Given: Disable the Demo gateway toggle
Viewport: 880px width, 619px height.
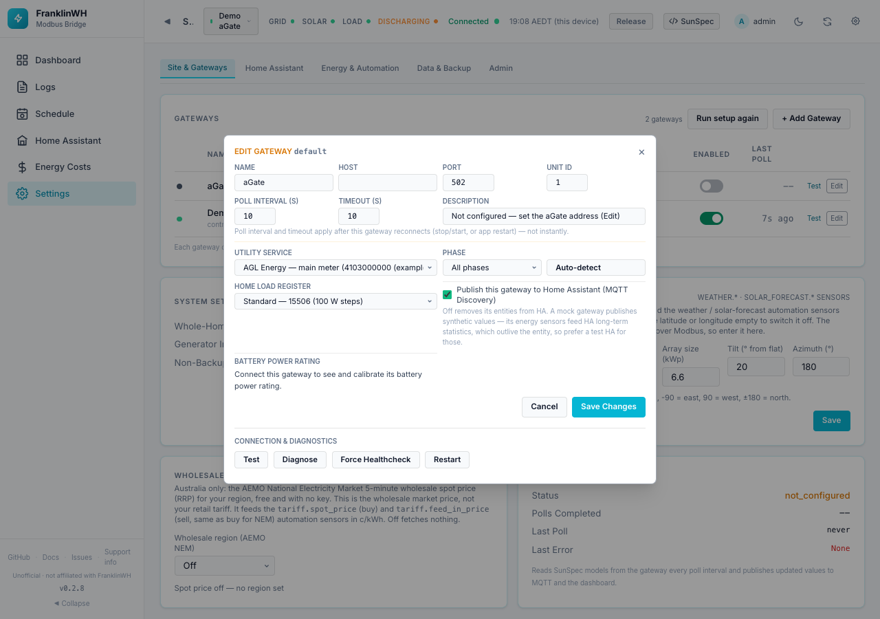Looking at the screenshot, I should click(712, 218).
